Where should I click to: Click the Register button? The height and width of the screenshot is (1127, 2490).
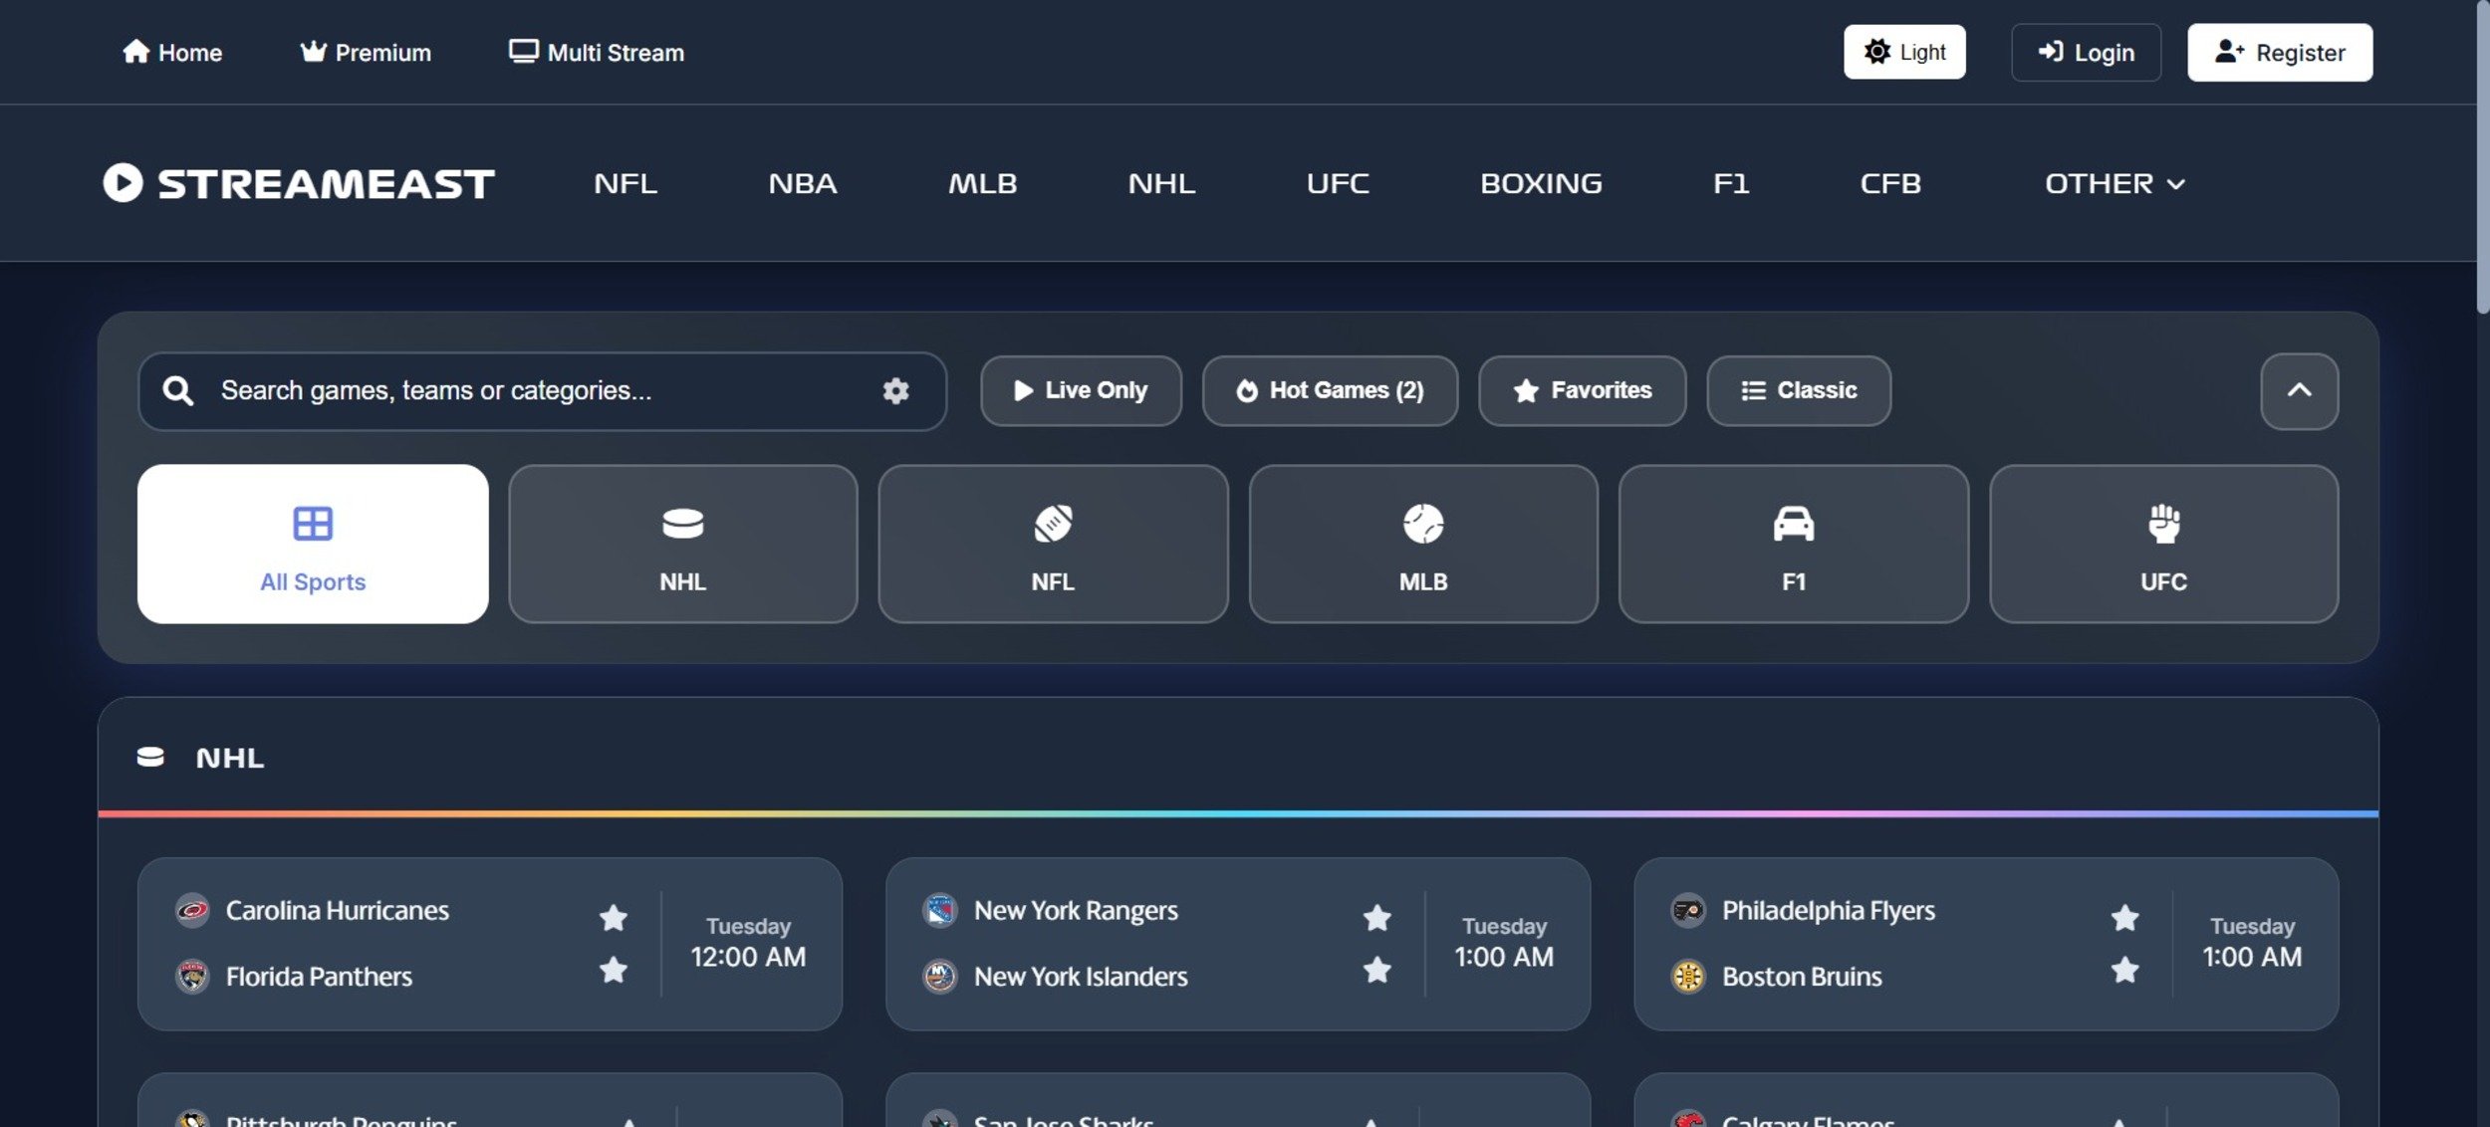pyautogui.click(x=2279, y=52)
